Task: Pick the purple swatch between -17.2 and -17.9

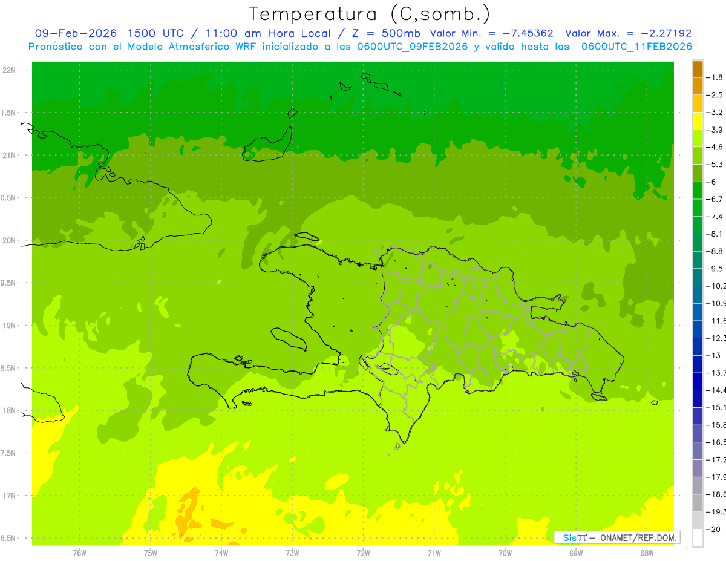Action: click(698, 468)
